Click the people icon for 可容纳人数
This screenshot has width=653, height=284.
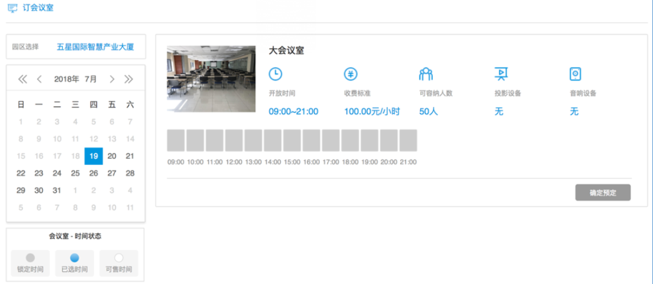pyautogui.click(x=426, y=74)
